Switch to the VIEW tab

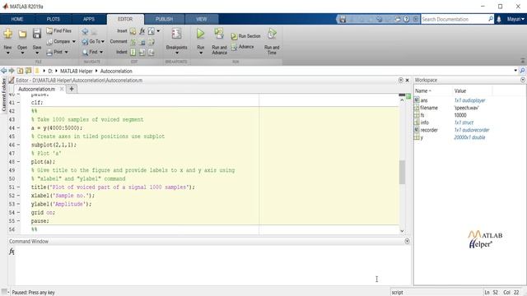(x=202, y=19)
